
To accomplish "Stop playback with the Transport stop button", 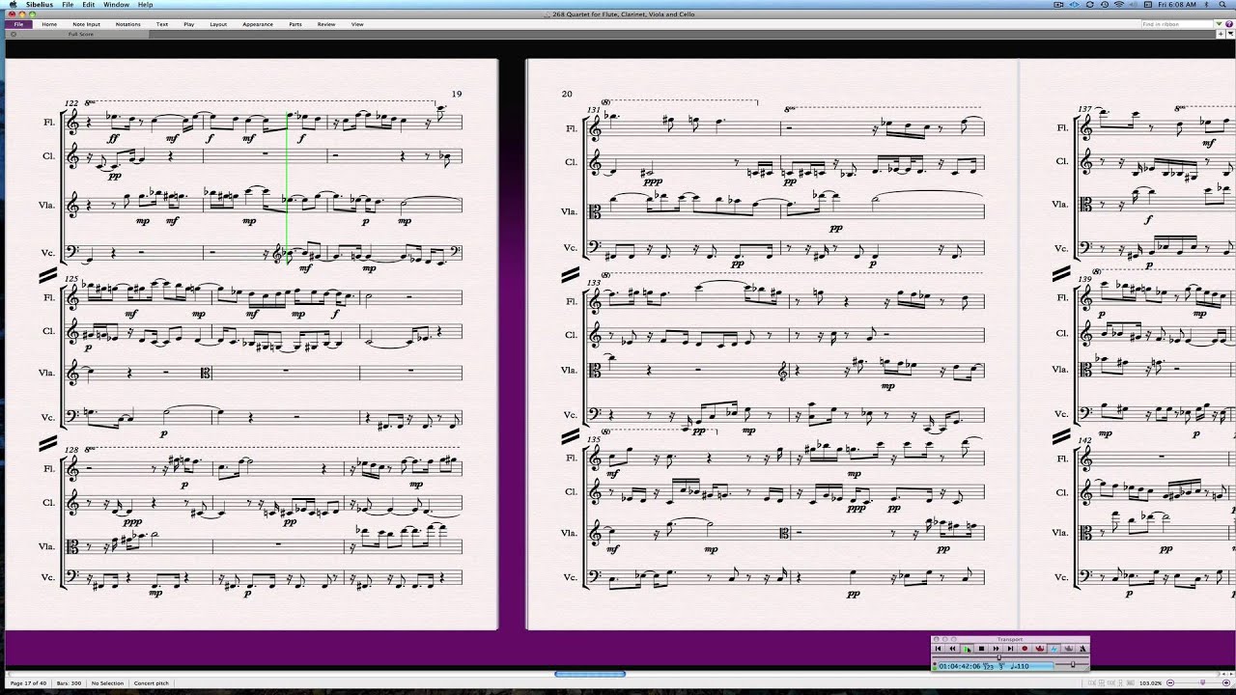I will click(x=981, y=649).
